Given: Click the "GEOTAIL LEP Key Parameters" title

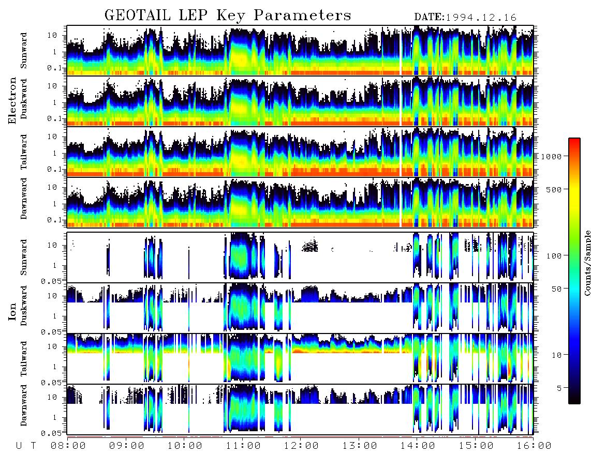Looking at the screenshot, I should pos(228,16).
